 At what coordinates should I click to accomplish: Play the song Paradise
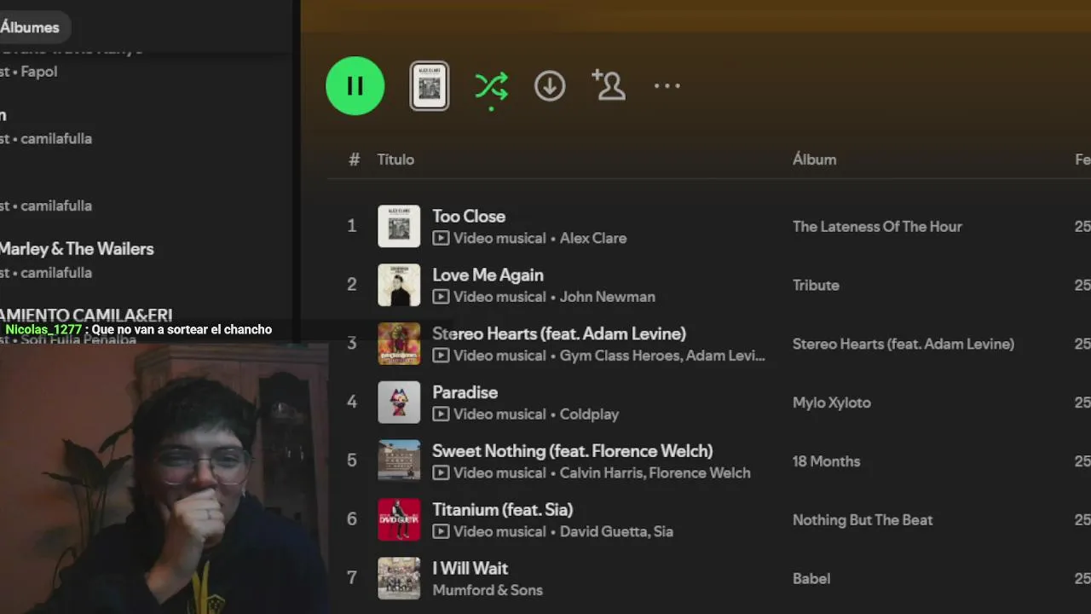click(x=465, y=393)
